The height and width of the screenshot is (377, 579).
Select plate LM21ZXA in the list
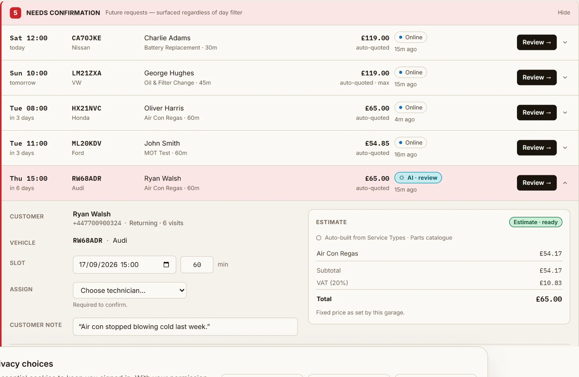pyautogui.click(x=87, y=73)
